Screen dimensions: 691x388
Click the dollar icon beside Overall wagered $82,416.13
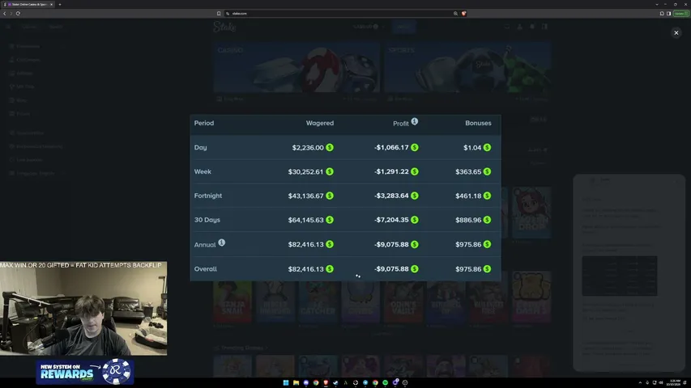pos(330,269)
